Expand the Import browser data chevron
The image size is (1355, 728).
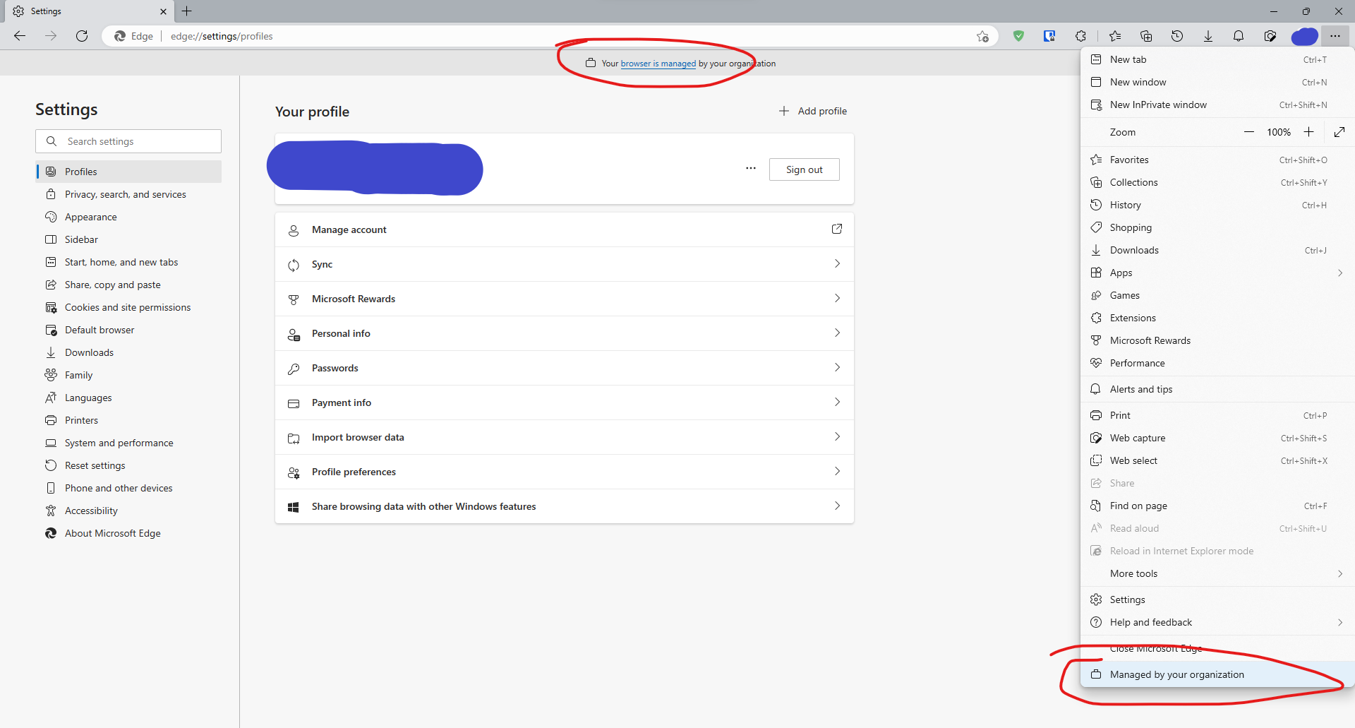pos(837,436)
